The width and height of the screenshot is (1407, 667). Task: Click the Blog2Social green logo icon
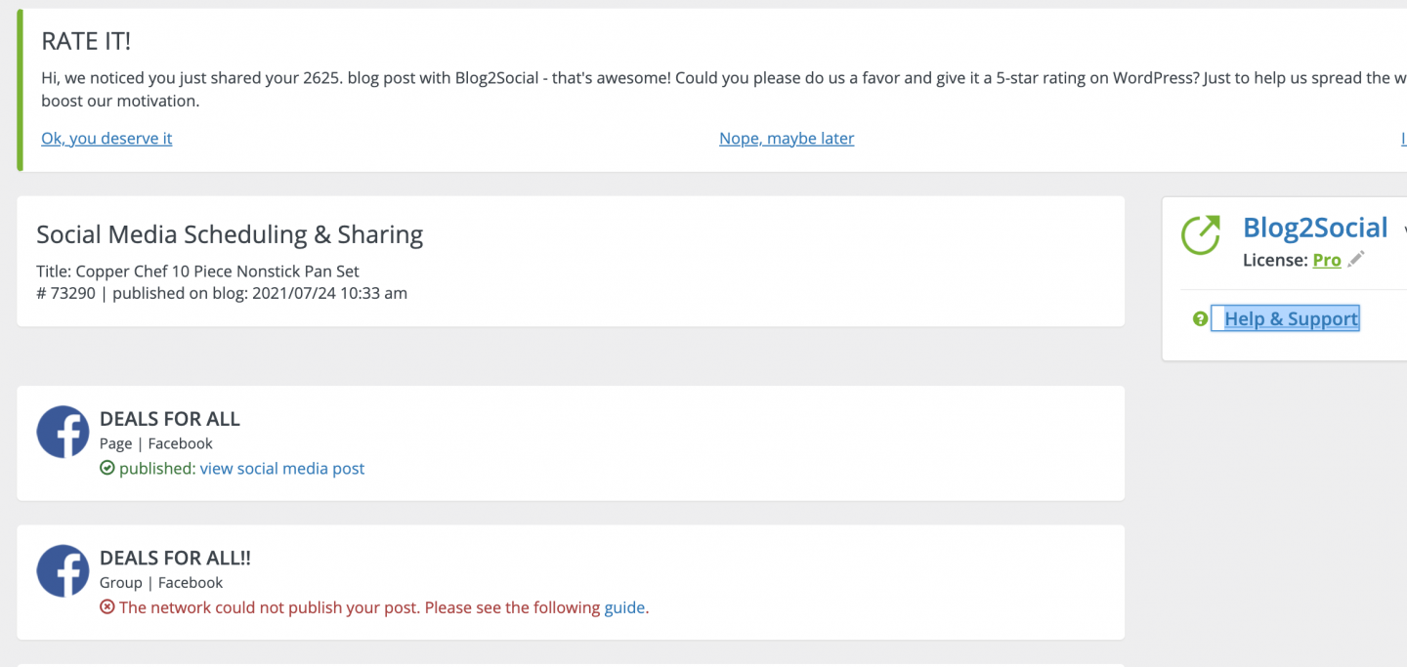click(1201, 235)
